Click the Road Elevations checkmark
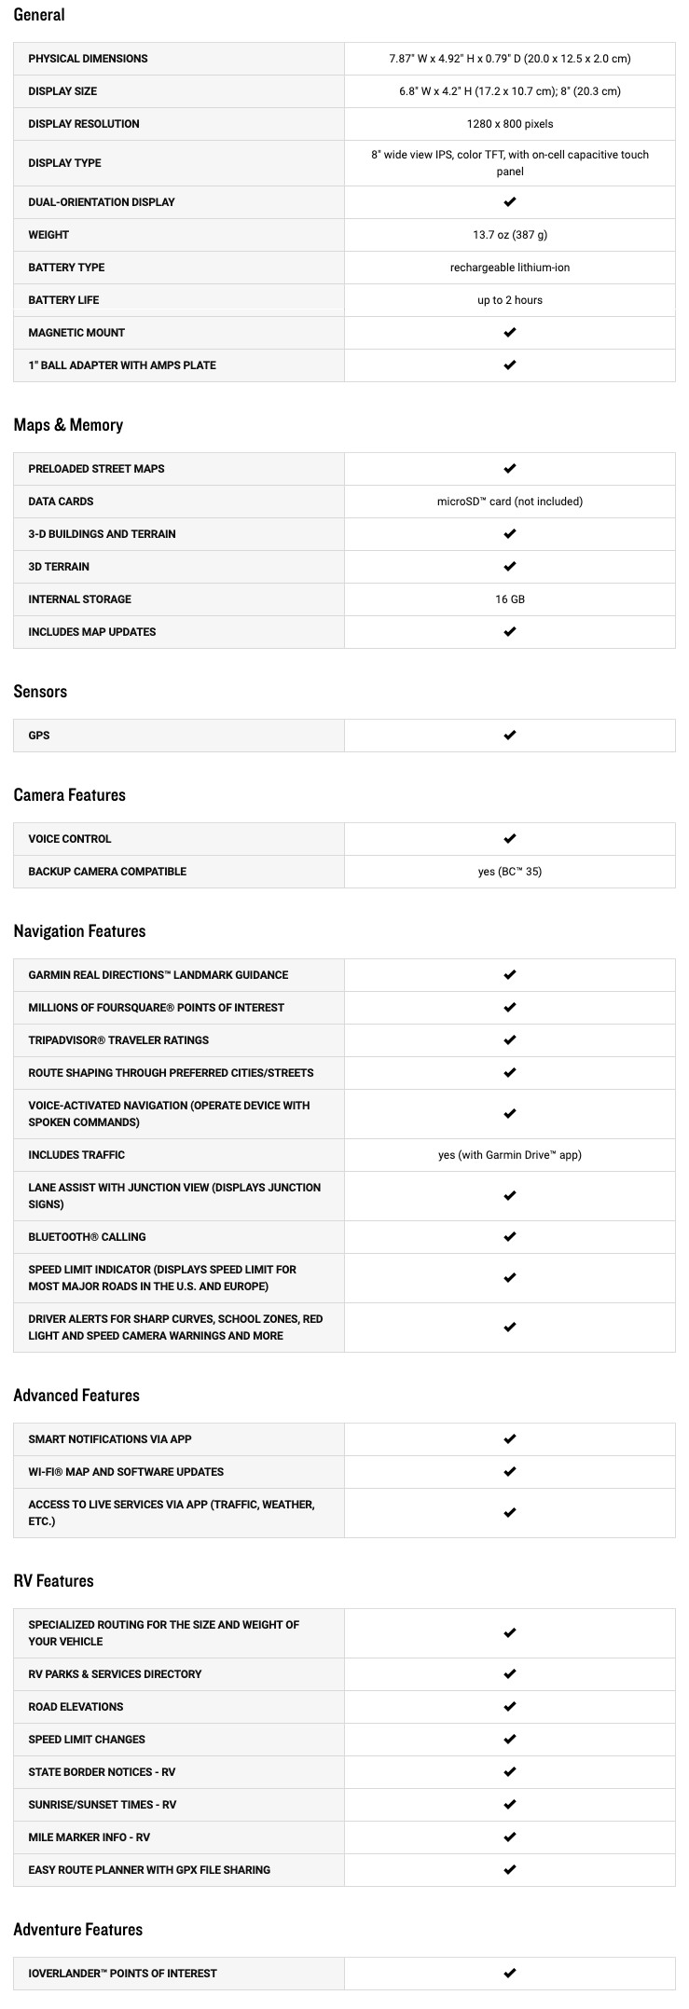Viewport: 689px width, 2009px height. click(x=509, y=1707)
